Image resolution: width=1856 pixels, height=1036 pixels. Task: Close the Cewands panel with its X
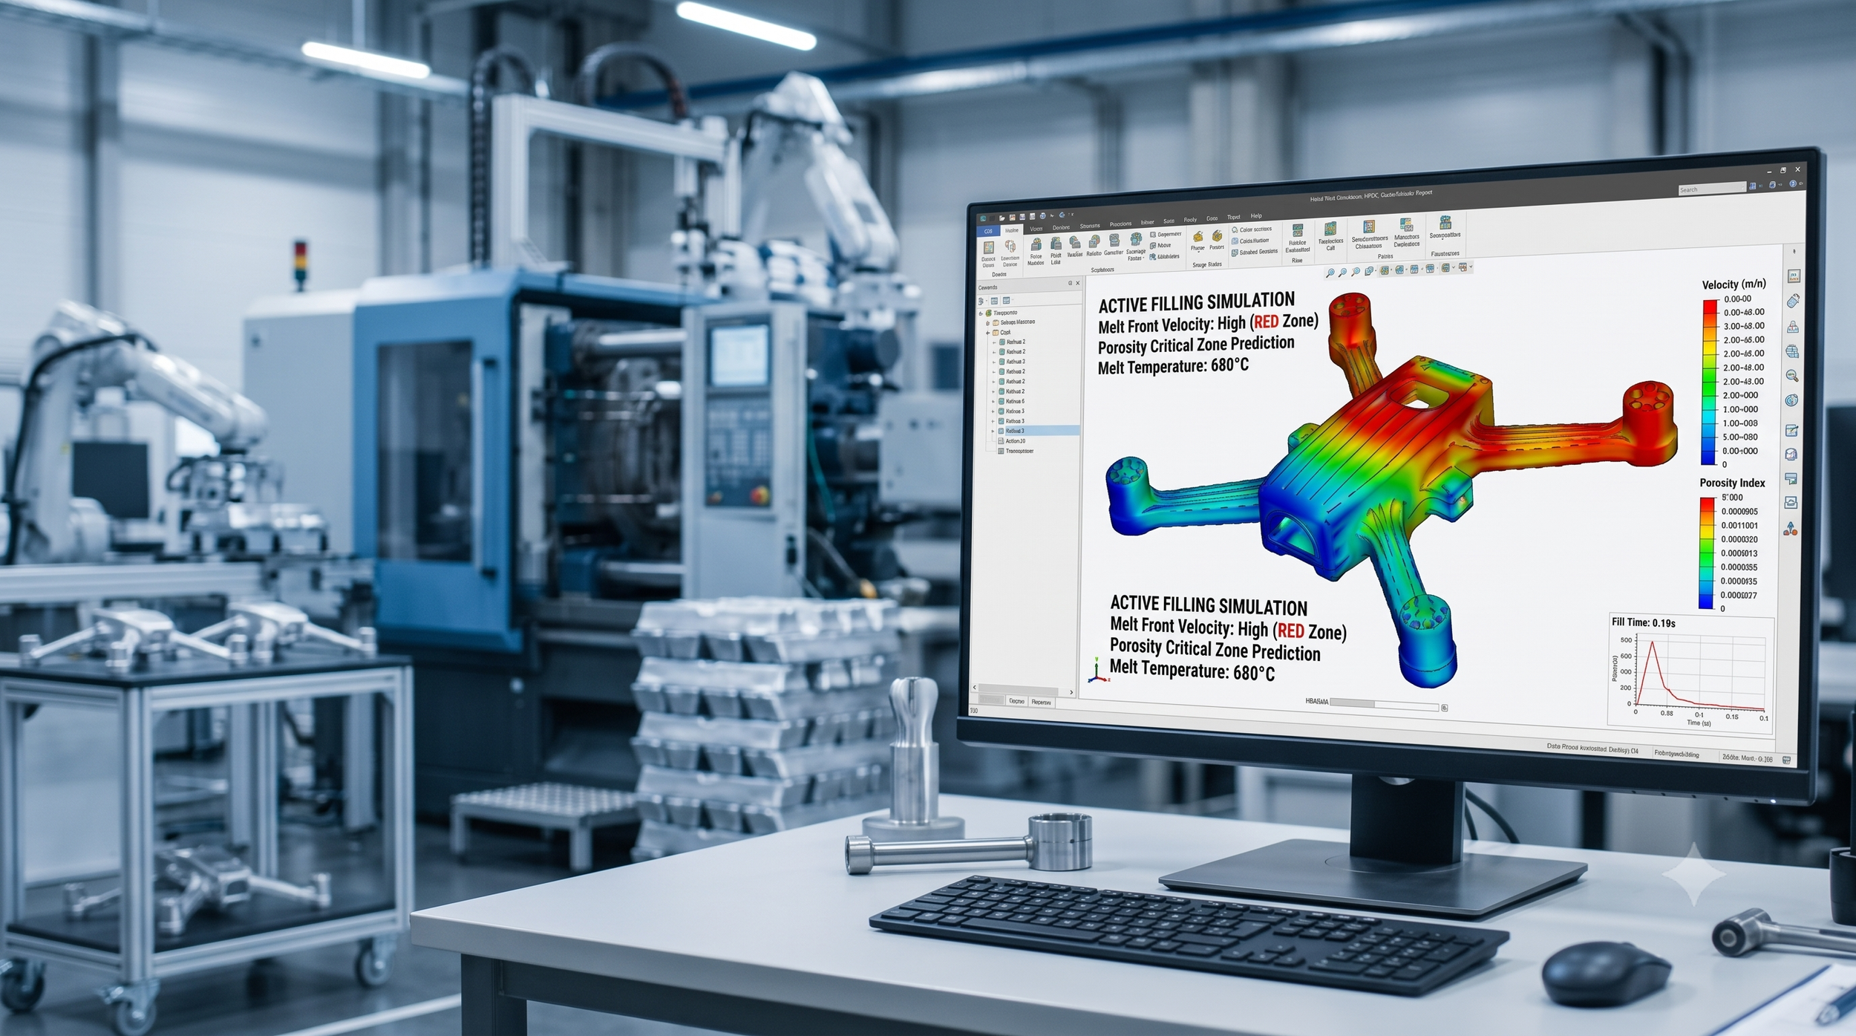pos(1078,283)
